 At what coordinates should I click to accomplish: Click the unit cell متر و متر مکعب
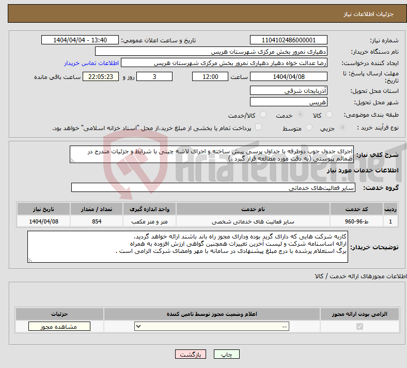point(149,221)
